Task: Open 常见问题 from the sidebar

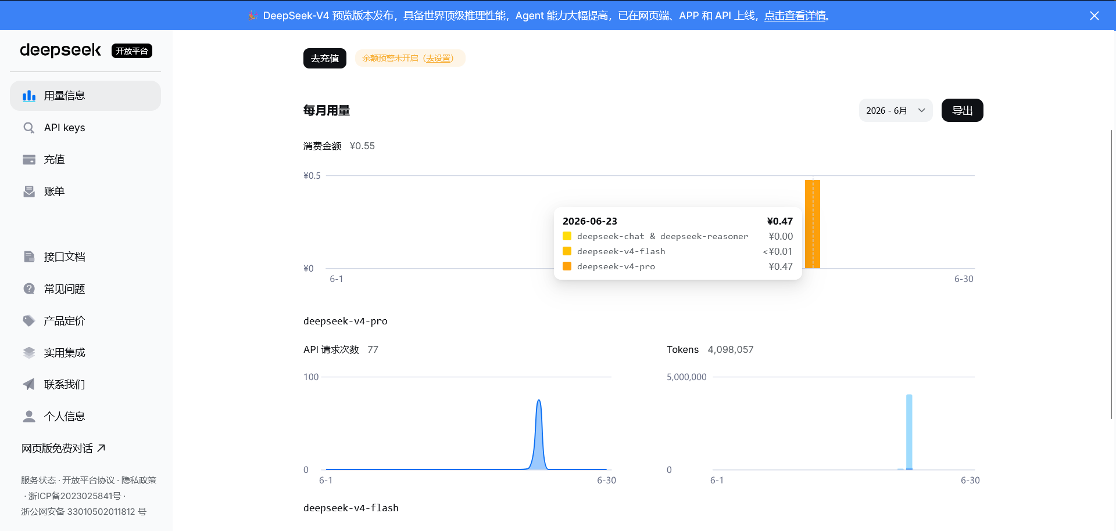Action: [x=85, y=288]
